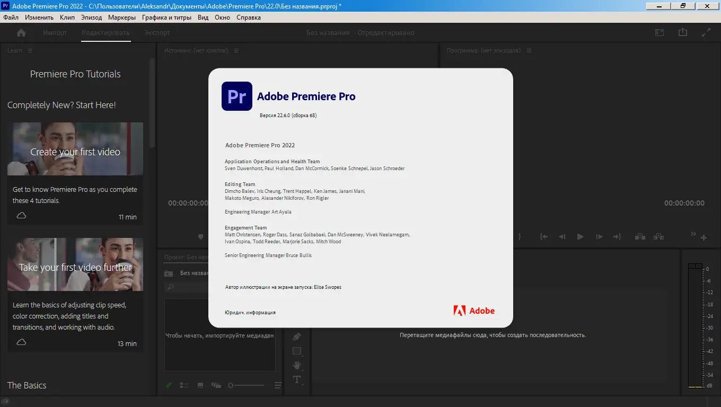Open the Source monitor panel menu
The image size is (721, 407).
click(x=236, y=50)
